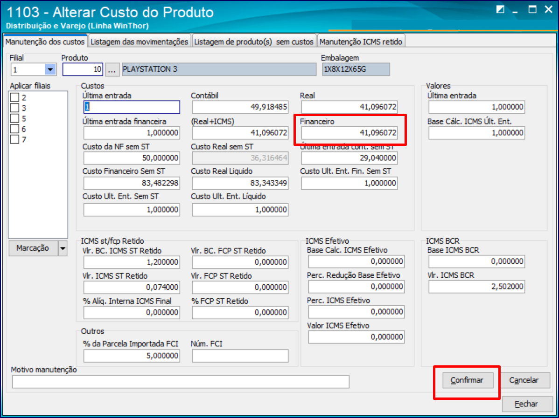Click the Custo Ult. Ent. Líquido field
The height and width of the screenshot is (418, 559).
[x=240, y=210]
